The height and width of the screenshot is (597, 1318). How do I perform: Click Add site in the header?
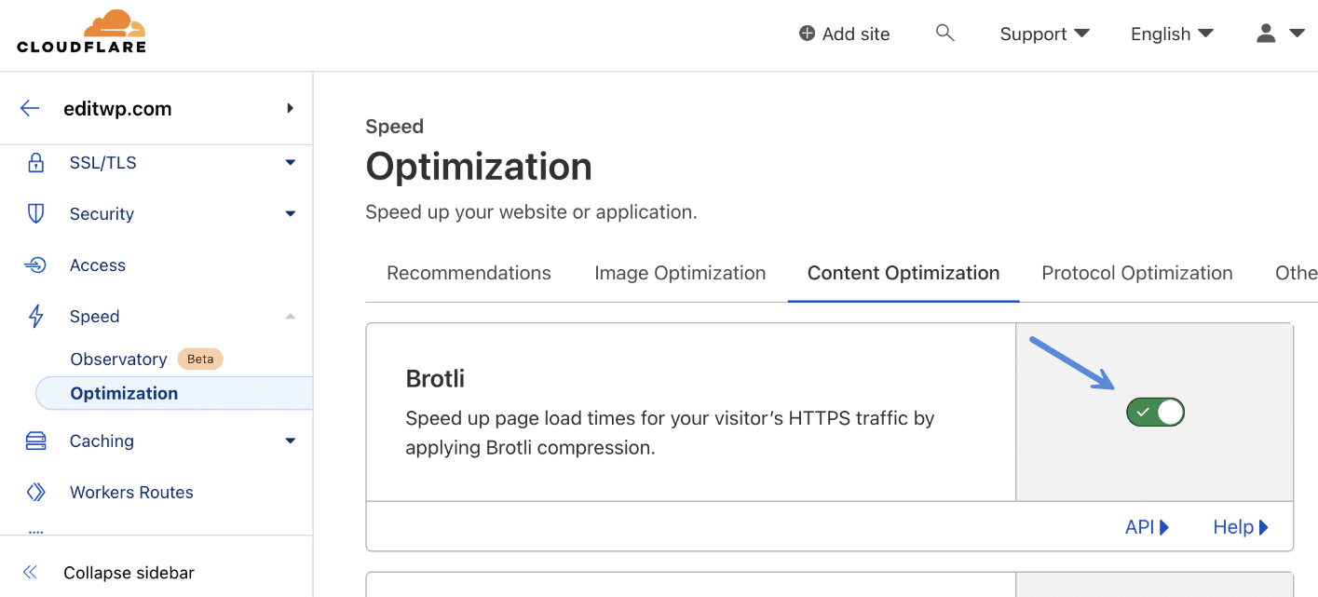(x=843, y=33)
